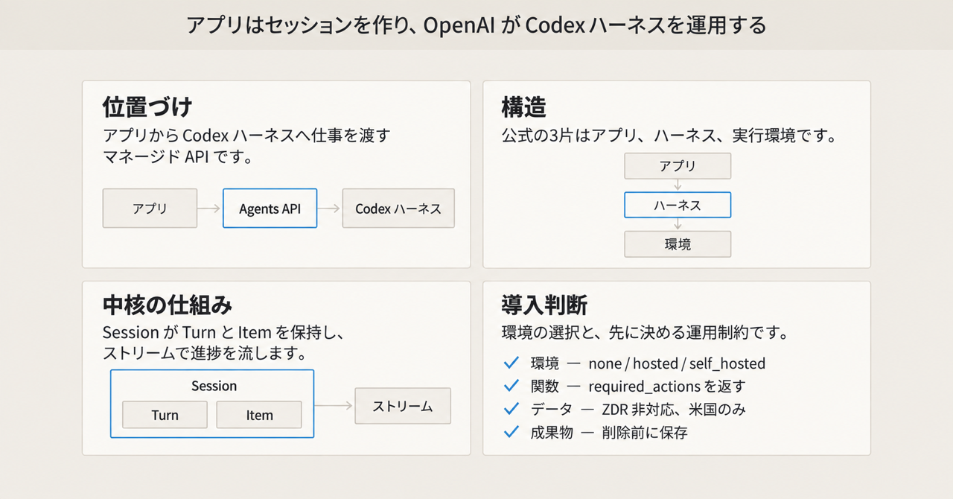
Task: Click the ハーネス box in 構造 card
Action: click(x=678, y=205)
